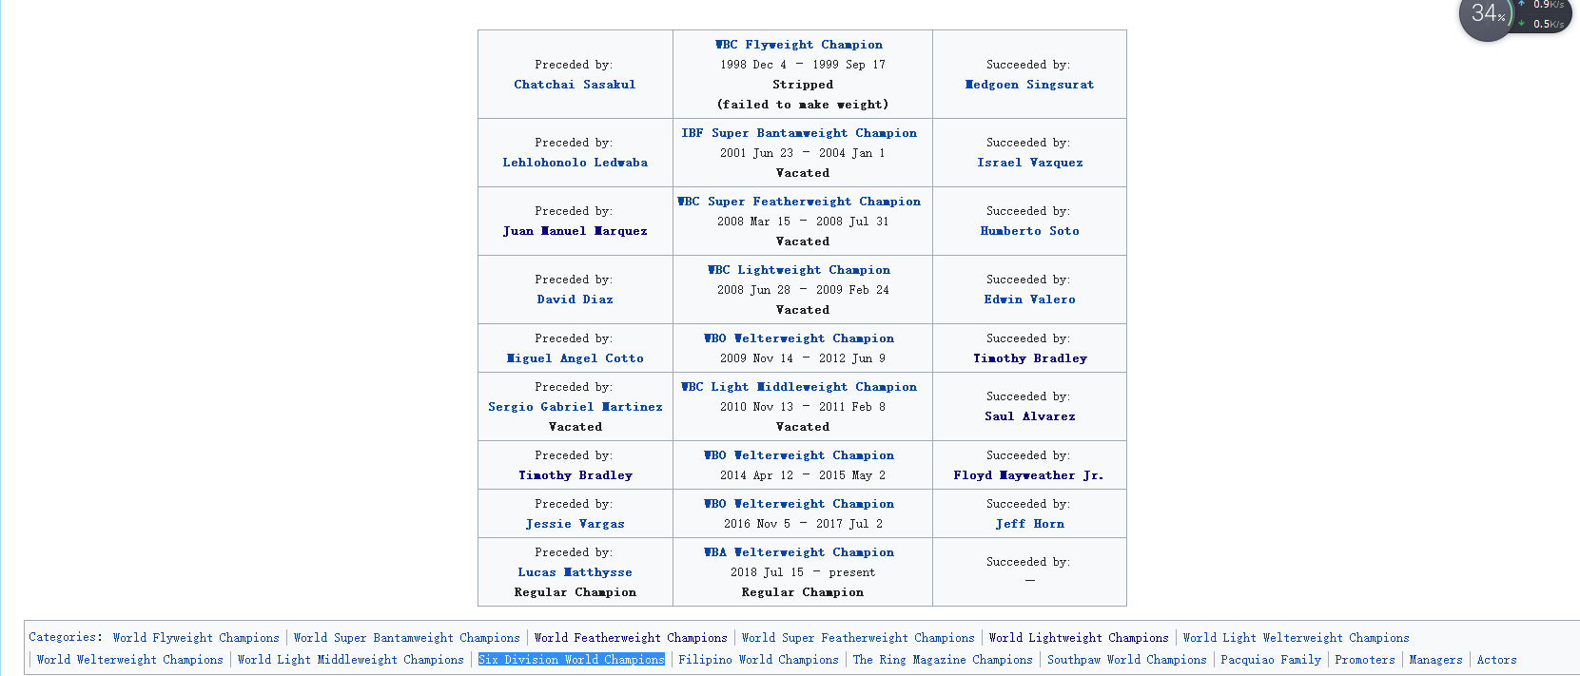Open the WBC Flyweight Champion link

pos(799,45)
